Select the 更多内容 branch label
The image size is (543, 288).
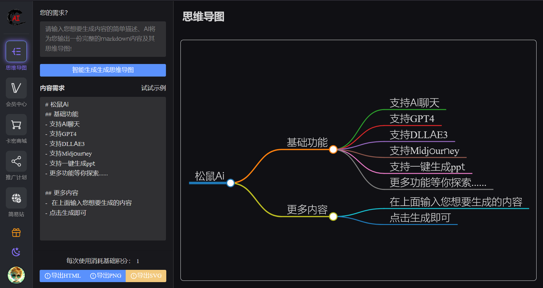307,209
